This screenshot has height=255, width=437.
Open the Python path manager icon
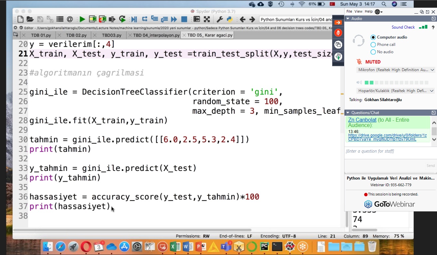(230, 19)
